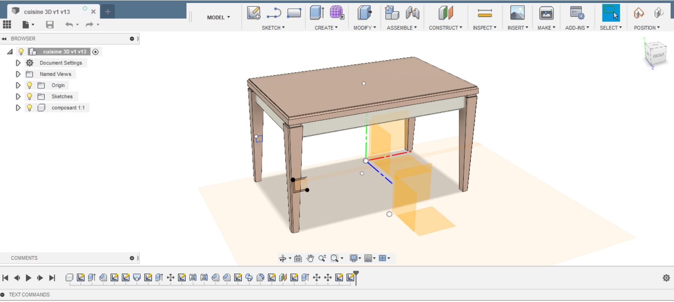Toggle lightbulb visibility of cuisine 3D v1 v13

21,52
